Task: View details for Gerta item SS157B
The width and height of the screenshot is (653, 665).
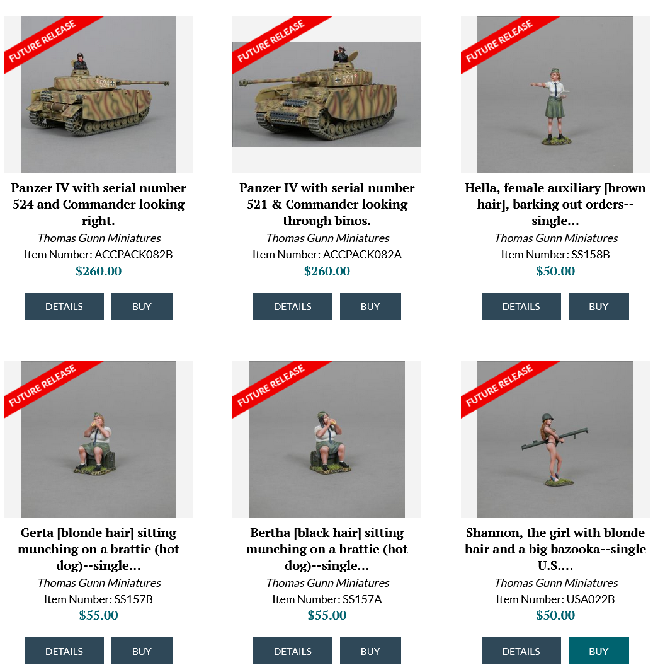Action: pos(64,651)
